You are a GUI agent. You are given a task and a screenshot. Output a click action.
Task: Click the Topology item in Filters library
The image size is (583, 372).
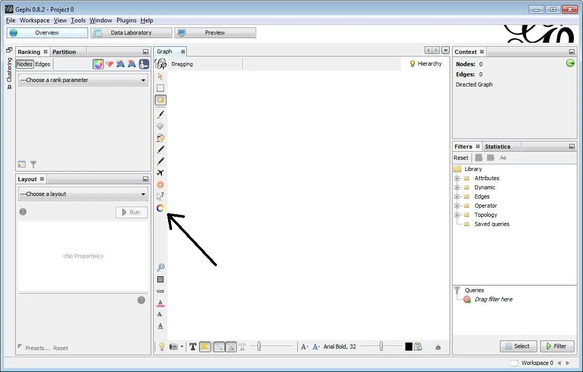tap(485, 215)
